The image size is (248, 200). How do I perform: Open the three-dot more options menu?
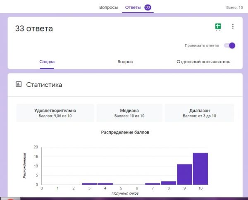(233, 26)
